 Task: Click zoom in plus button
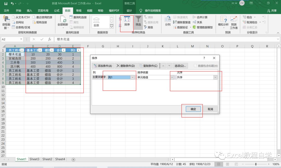[x=269, y=164]
